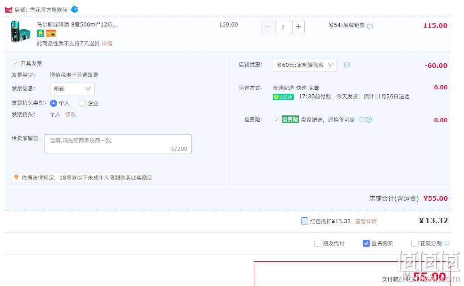The height and width of the screenshot is (286, 464).
Task: Click the 普通配送 快递 免邮 shipping text
Action: (296, 88)
